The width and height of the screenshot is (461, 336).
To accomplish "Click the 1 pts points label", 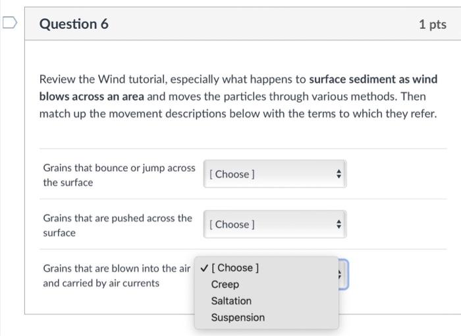I will click(432, 24).
